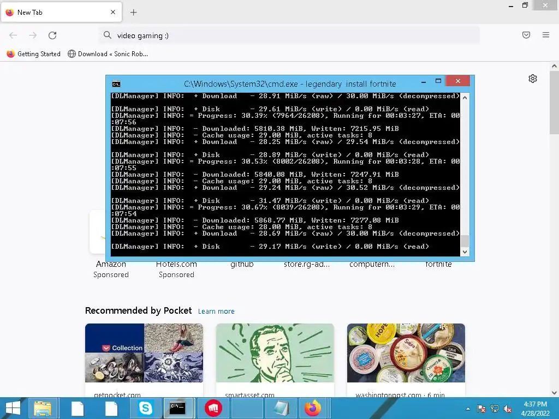Viewport: 559px width, 419px height.
Task: Switch to Firefox in the taskbar
Action: click(x=313, y=408)
